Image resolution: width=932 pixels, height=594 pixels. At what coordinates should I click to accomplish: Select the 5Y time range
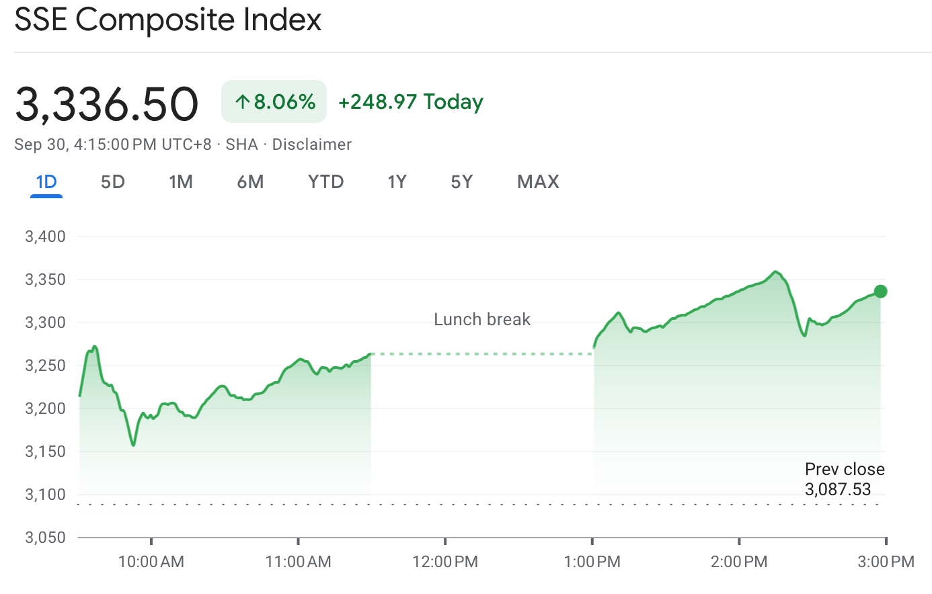[461, 181]
